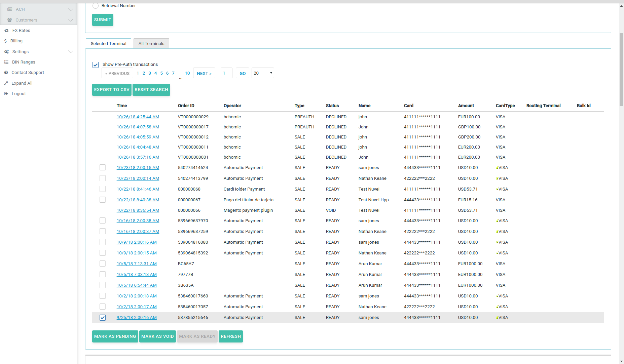624x364 pixels.
Task: Click the Customers people icon
Action: point(10,20)
